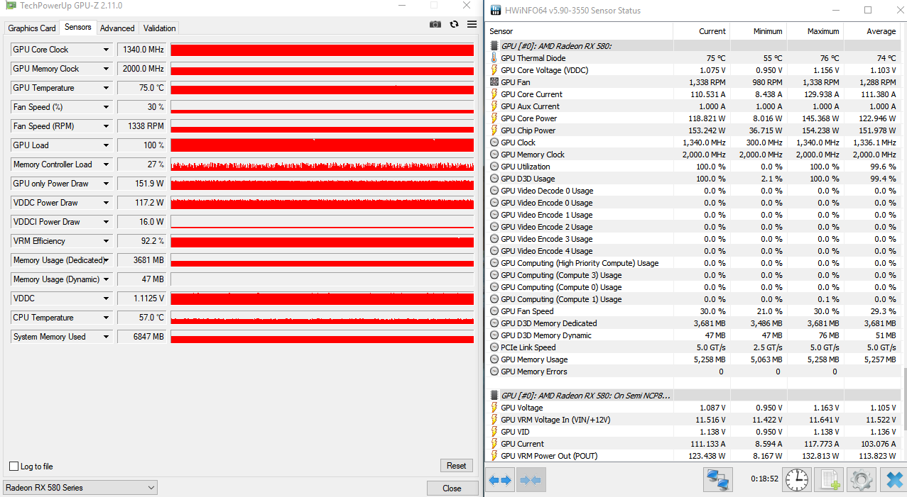Image resolution: width=907 pixels, height=497 pixels.
Task: Click the GPU Load red history graph
Action: point(322,145)
